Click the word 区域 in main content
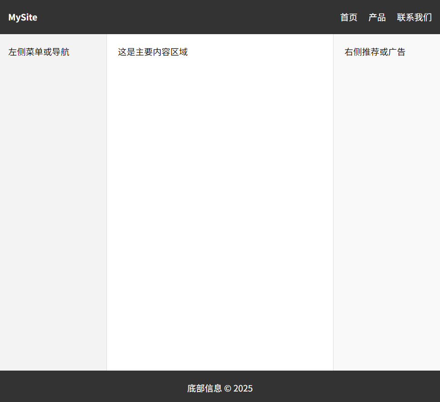Image resolution: width=440 pixels, height=402 pixels. (x=179, y=52)
